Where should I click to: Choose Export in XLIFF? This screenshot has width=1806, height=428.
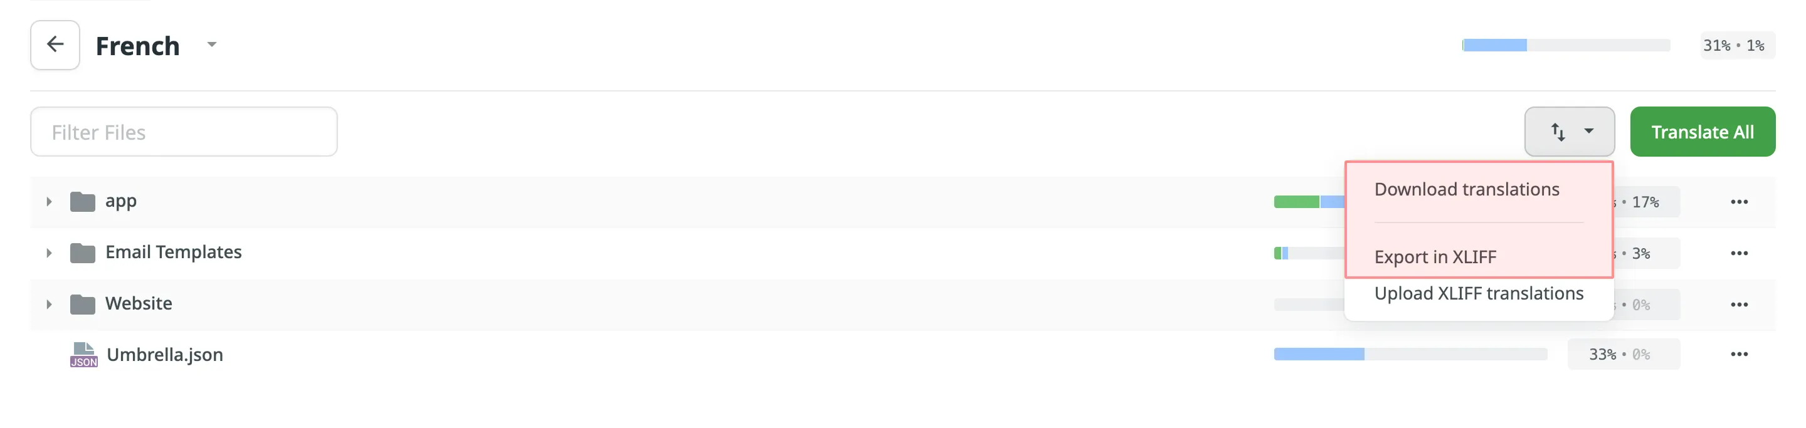(x=1435, y=256)
